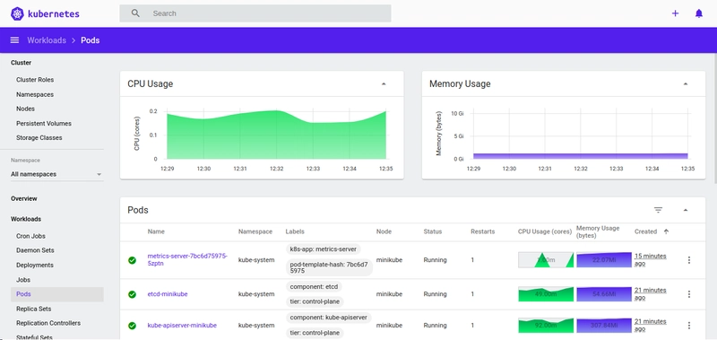Open metrics-server-7bc6d75975-5zptn pod link
The width and height of the screenshot is (717, 340).
(187, 259)
